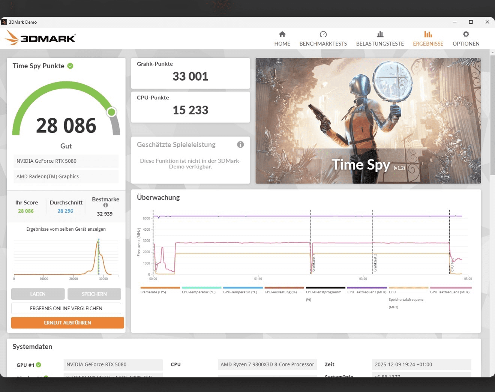Click the Grafiktest 1 marker line in the chart
The image size is (495, 392).
[x=310, y=242]
